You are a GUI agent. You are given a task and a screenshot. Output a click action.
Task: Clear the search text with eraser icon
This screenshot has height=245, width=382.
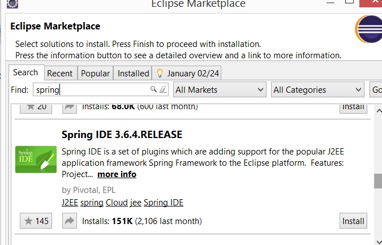[x=163, y=89]
